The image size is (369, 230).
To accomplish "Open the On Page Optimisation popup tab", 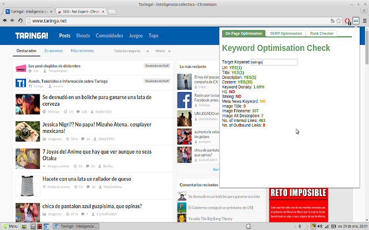I will pos(243,33).
